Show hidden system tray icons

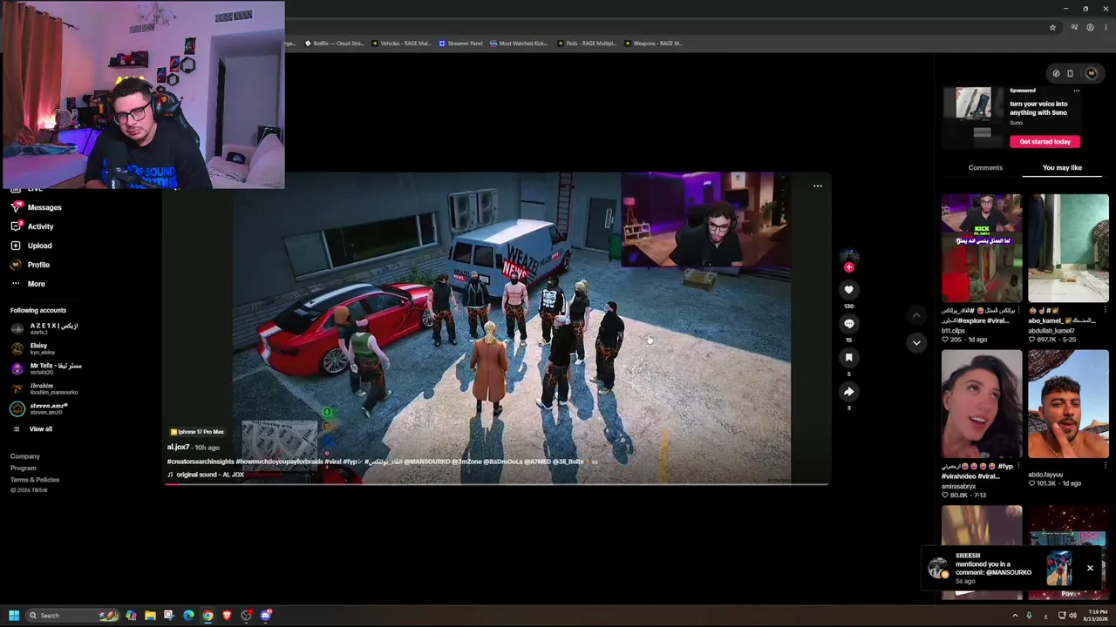1015,616
